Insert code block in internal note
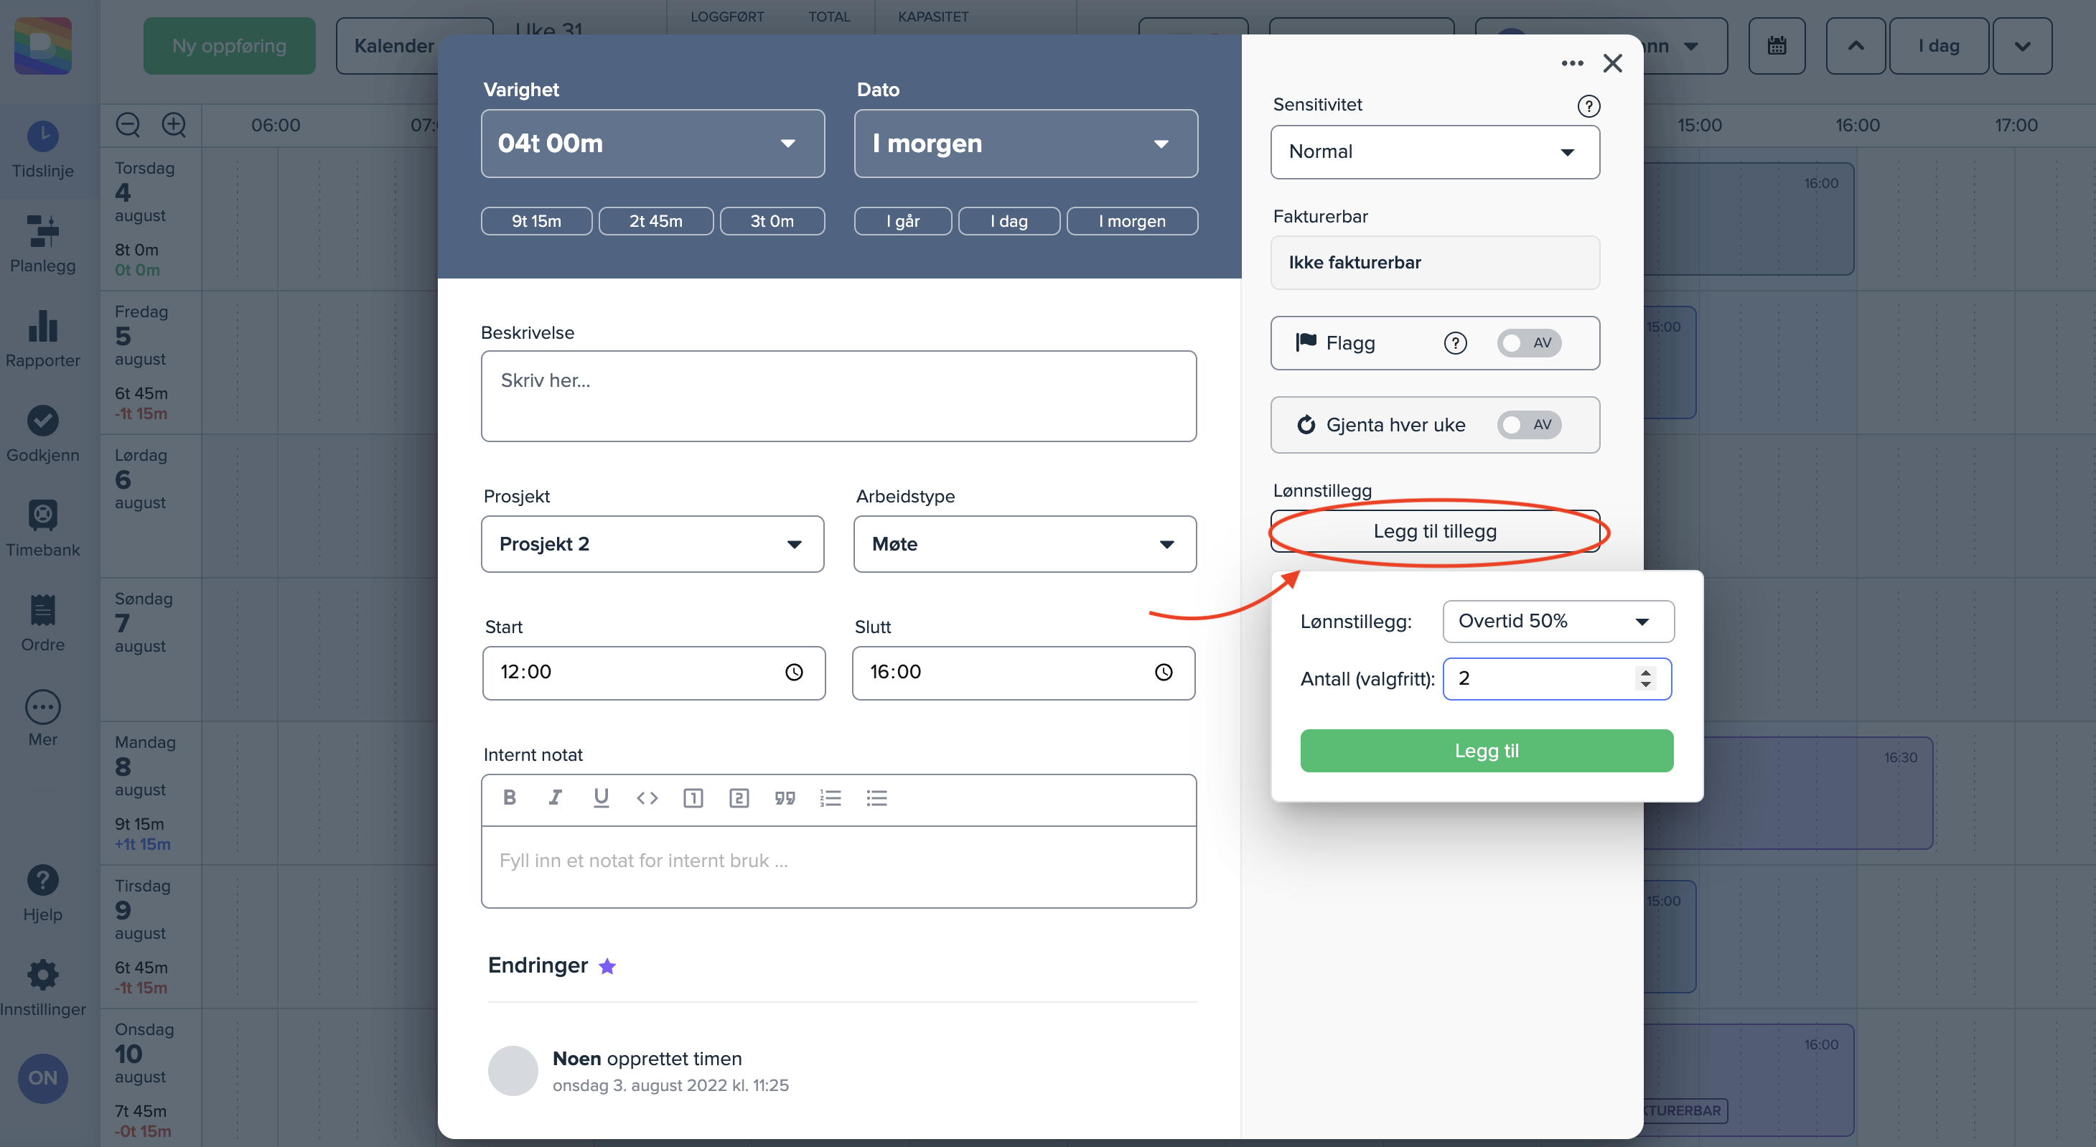The height and width of the screenshot is (1147, 2096). (647, 798)
